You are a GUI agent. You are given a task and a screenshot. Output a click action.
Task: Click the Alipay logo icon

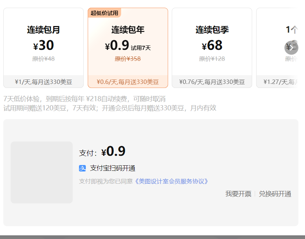tap(82, 168)
